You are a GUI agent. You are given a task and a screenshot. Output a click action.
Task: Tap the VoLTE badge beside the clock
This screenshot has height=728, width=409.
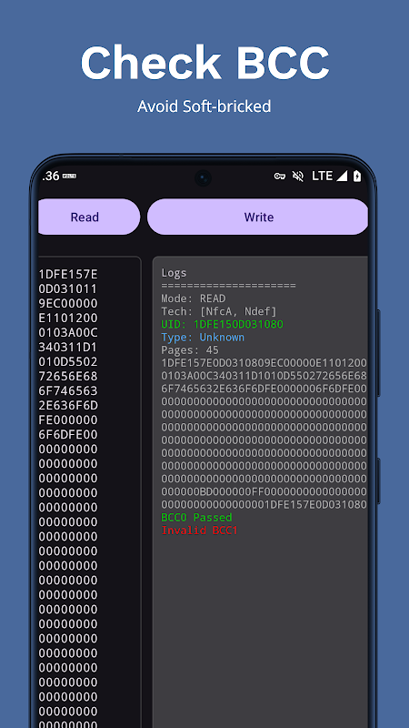[69, 177]
